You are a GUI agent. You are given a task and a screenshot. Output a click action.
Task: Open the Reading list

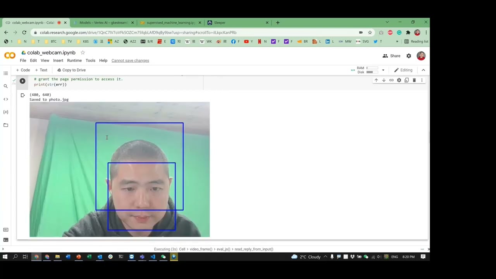[417, 41]
